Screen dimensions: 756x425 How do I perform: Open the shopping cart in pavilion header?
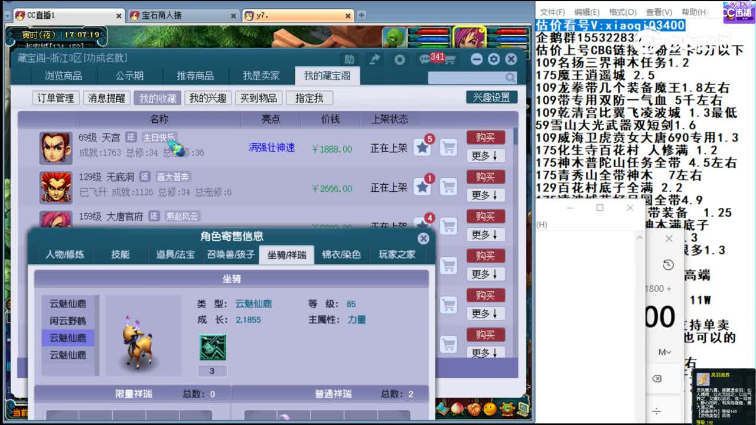[449, 59]
